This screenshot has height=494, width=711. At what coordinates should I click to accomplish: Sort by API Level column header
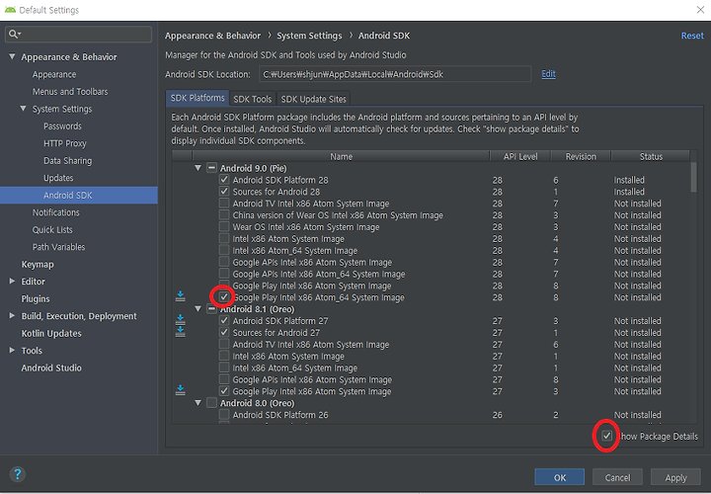pos(520,156)
